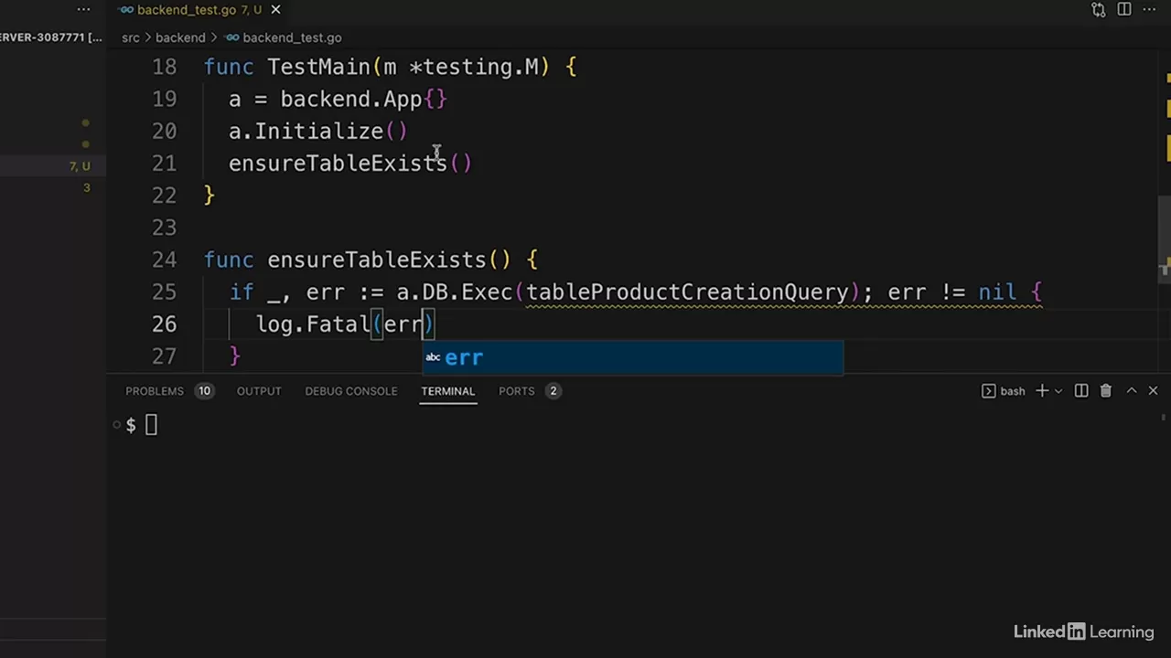The height and width of the screenshot is (658, 1171).
Task: Close the backend_test.go editor tab
Action: [x=275, y=10]
